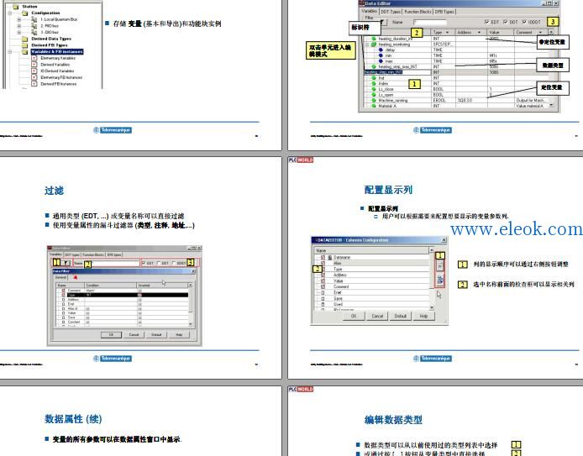583x456 pixels.
Task: Toggle Alias checkbox in Columns Configuration
Action: coord(323,263)
